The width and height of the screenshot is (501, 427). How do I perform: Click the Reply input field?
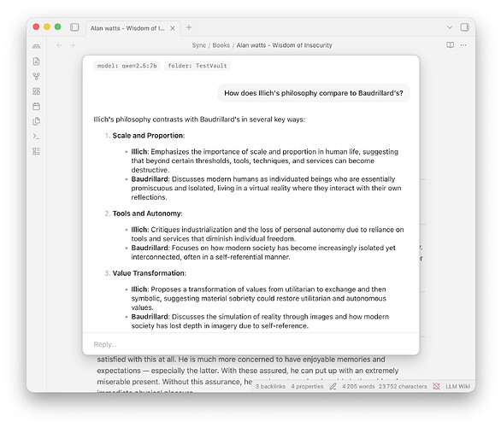tap(250, 344)
